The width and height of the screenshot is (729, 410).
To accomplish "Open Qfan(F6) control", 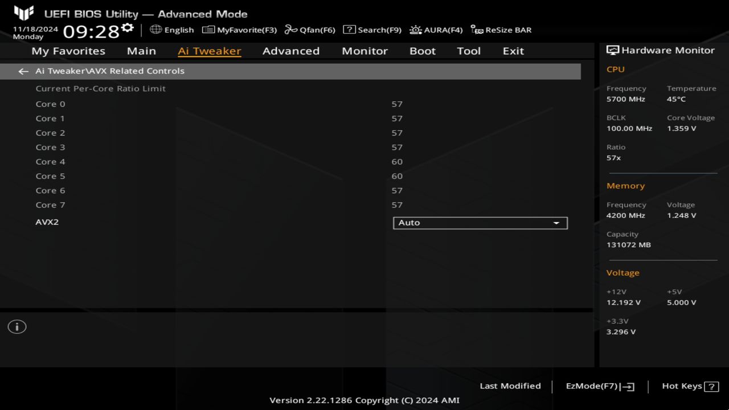I will point(310,30).
